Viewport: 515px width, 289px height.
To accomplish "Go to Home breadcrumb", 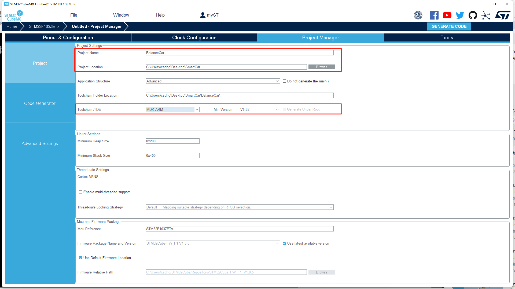I will point(12,26).
